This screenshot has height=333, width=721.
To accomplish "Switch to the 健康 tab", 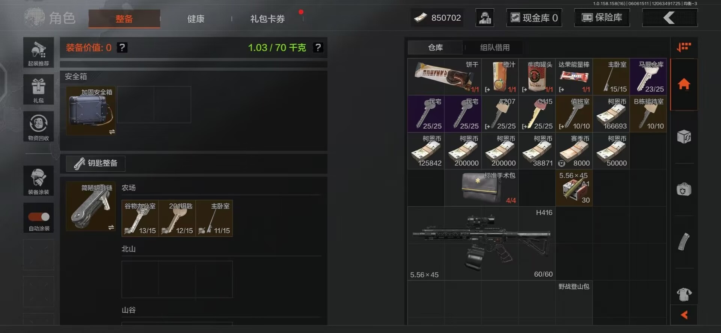I will (196, 19).
